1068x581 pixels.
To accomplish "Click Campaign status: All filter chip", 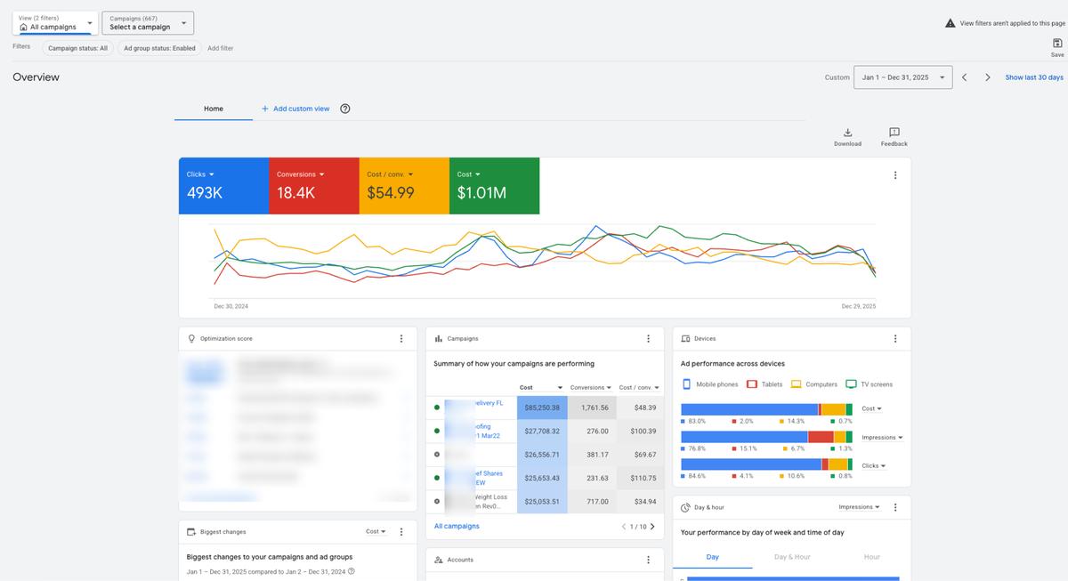I will point(77,48).
